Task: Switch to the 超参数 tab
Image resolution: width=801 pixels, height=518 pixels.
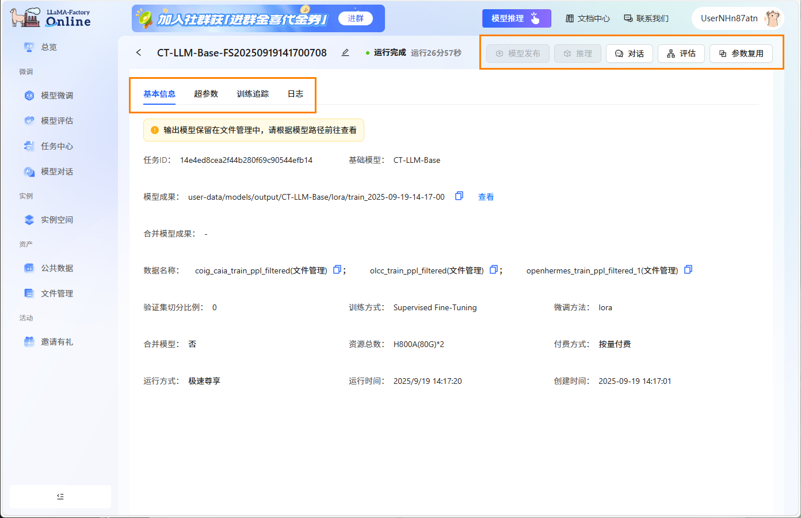Action: click(x=205, y=93)
